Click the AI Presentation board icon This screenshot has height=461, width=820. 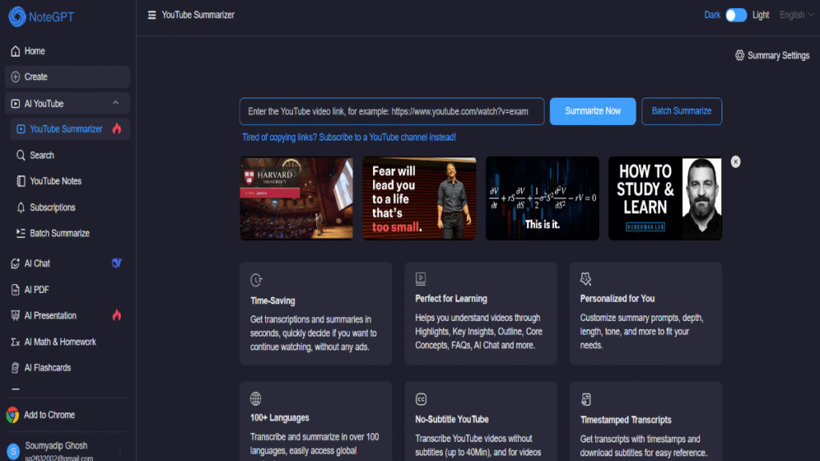15,315
